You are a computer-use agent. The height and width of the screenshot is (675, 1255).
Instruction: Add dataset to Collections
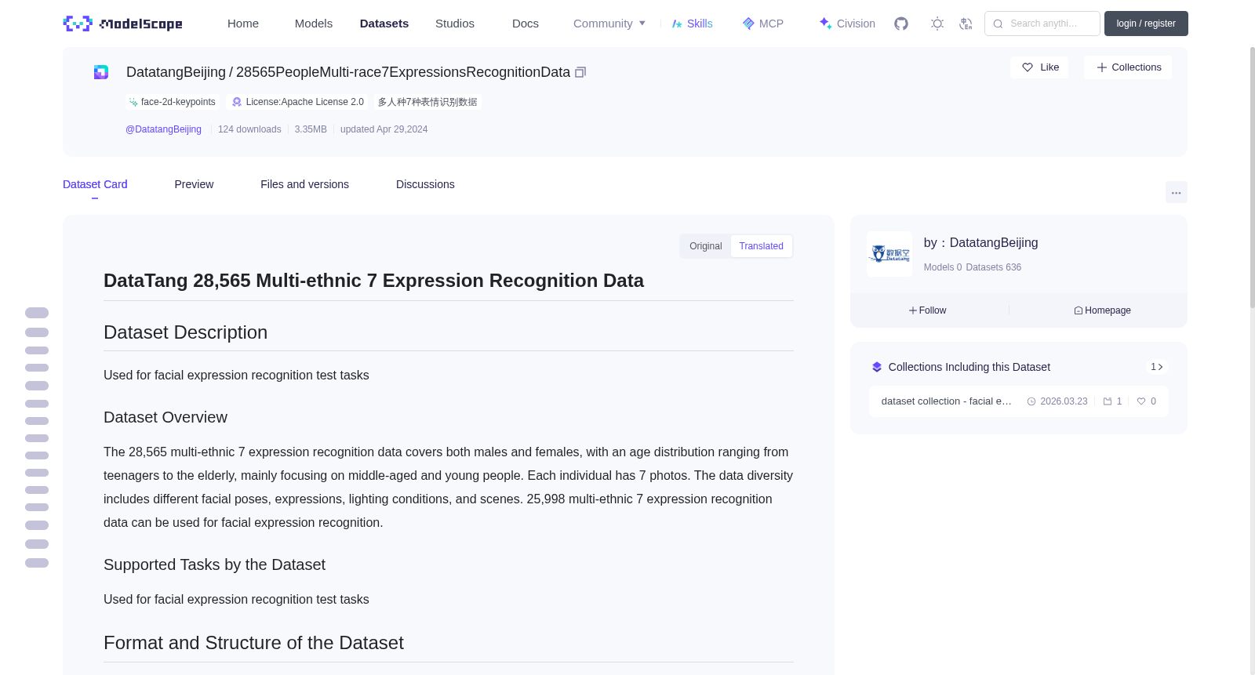(x=1128, y=67)
